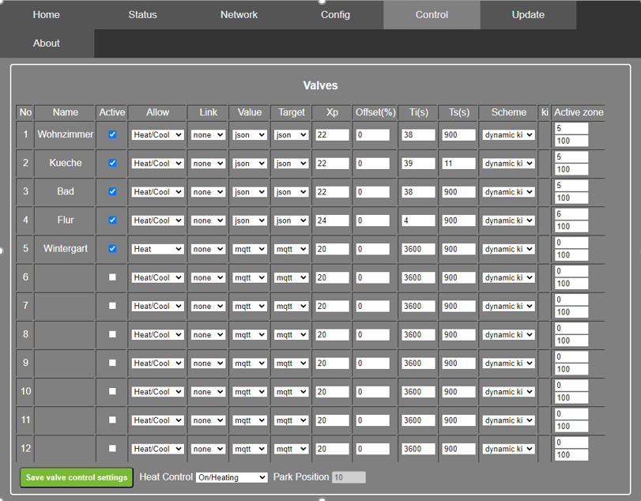Open the Value dropdown for Bad

(250, 192)
